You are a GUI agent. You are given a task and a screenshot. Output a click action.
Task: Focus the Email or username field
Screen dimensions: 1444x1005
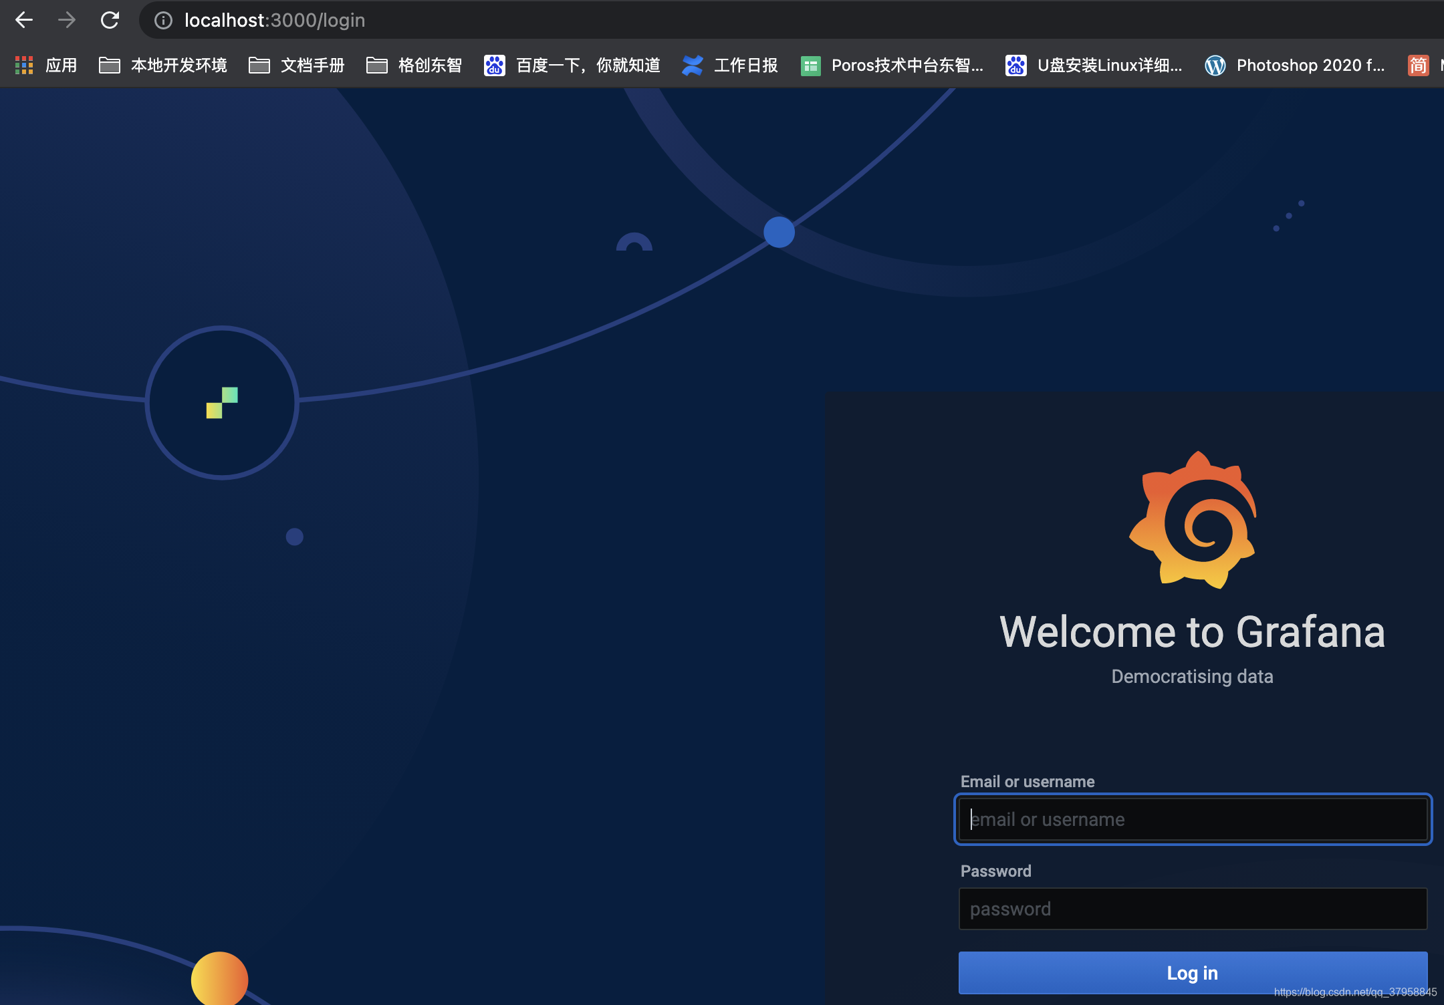click(1193, 819)
